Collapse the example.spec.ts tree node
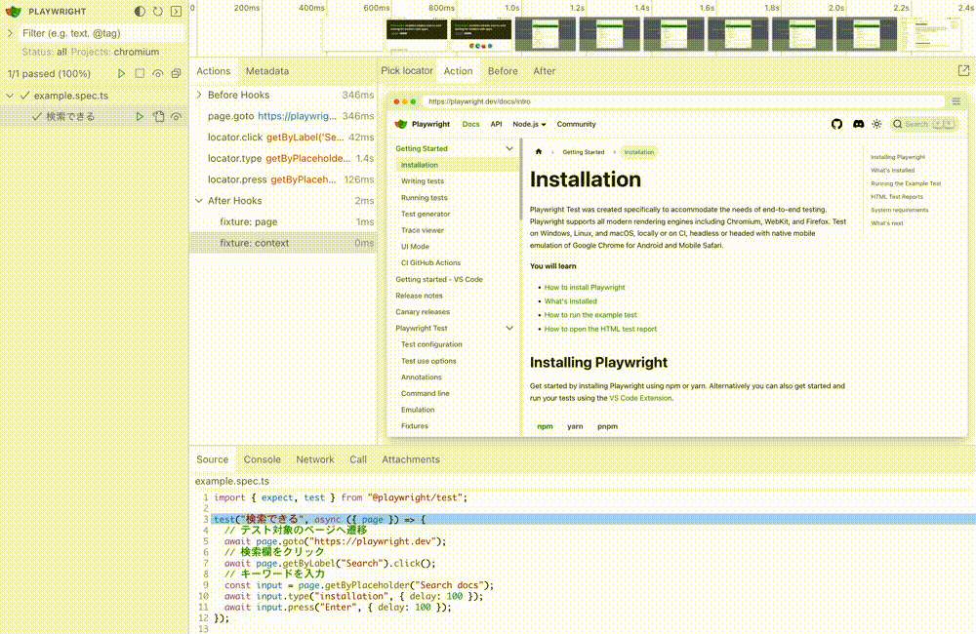Image resolution: width=976 pixels, height=634 pixels. coord(10,96)
